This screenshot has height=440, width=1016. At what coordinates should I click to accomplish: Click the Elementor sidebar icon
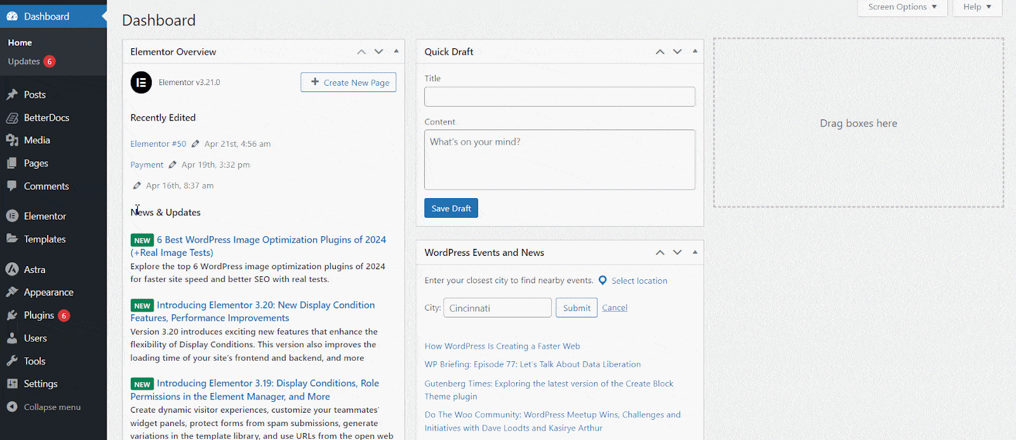(12, 216)
